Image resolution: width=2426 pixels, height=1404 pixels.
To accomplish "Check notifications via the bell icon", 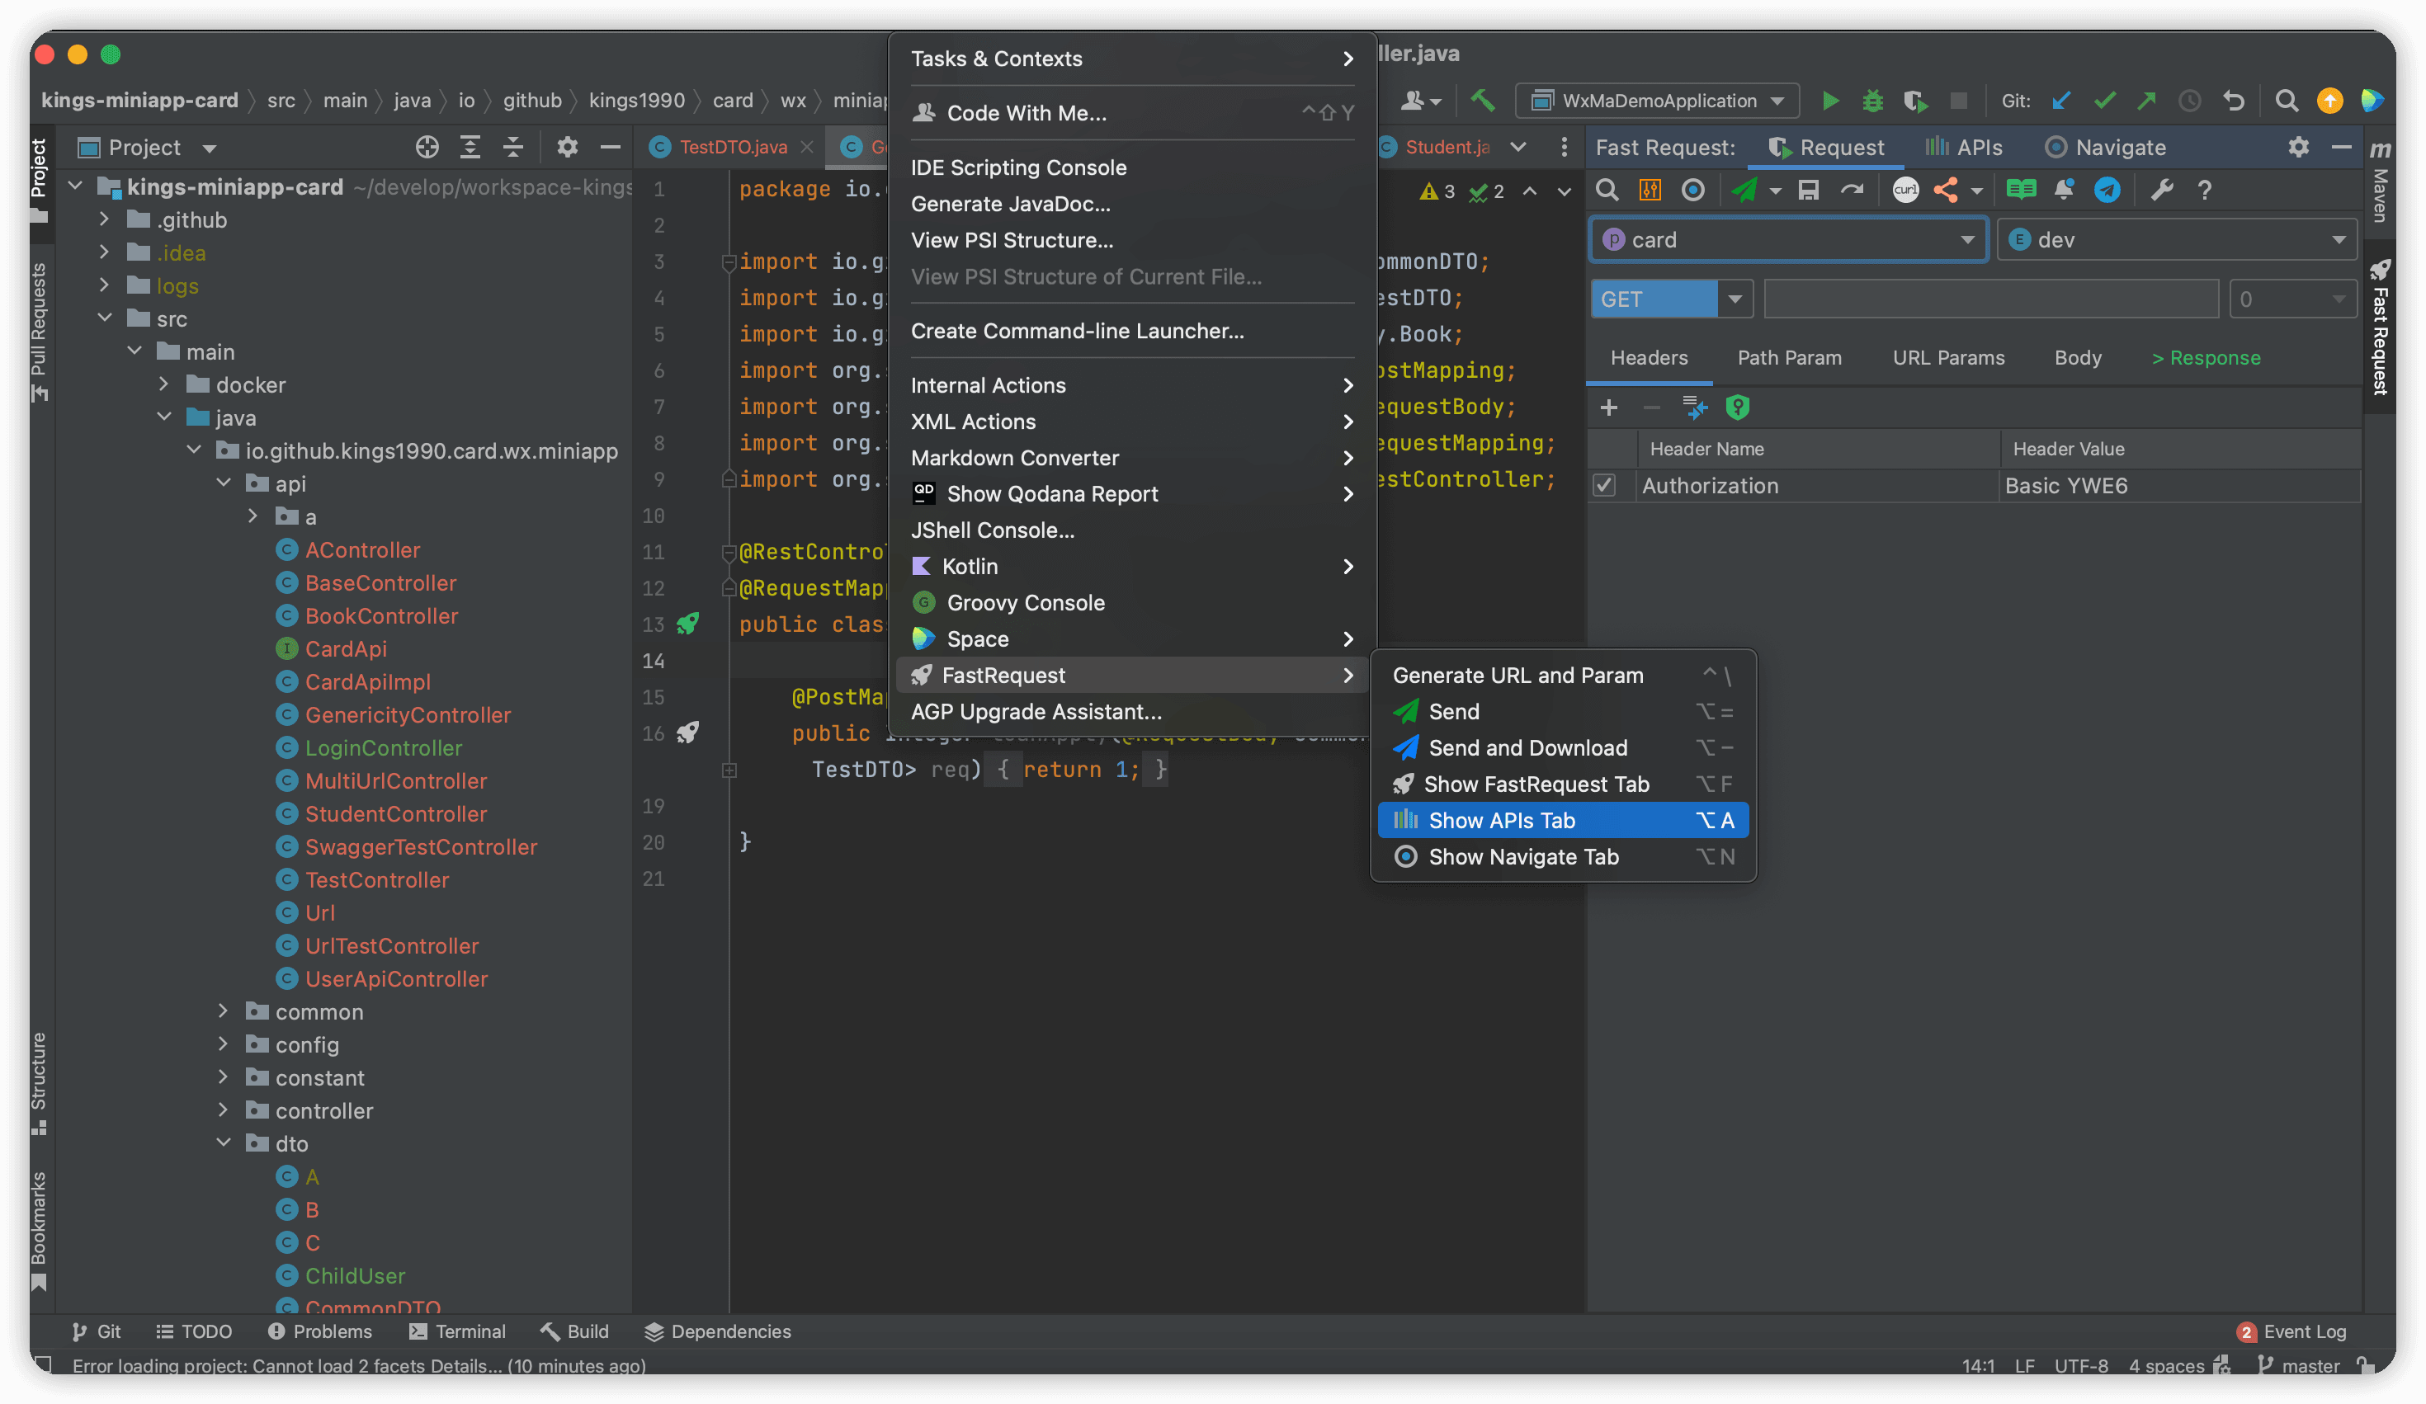I will [x=2064, y=190].
